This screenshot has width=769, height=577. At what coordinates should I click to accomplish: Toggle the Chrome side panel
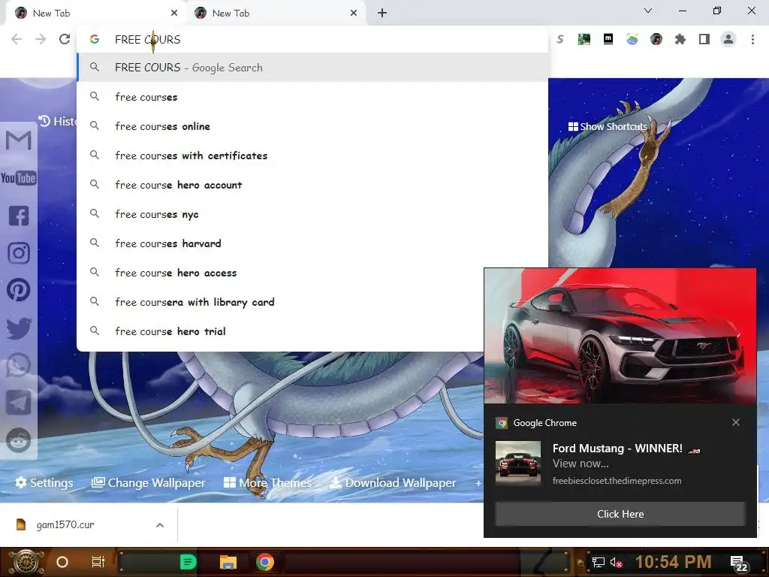click(704, 39)
